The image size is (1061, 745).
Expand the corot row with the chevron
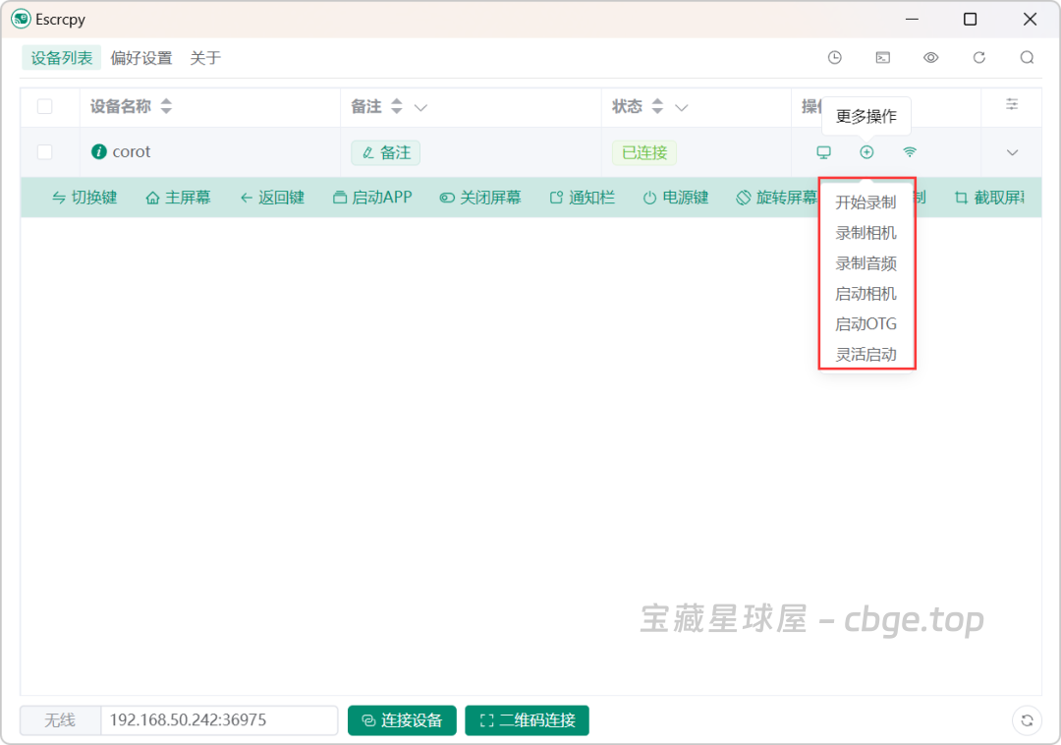[x=1012, y=152]
